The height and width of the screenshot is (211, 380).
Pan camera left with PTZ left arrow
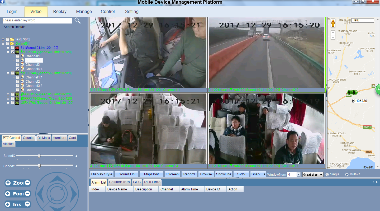tap(41, 194)
